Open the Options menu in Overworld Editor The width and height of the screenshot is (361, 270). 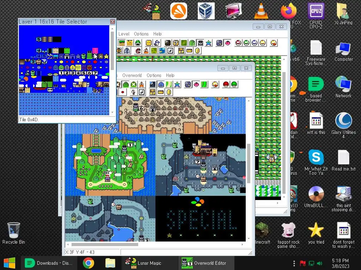click(x=154, y=75)
